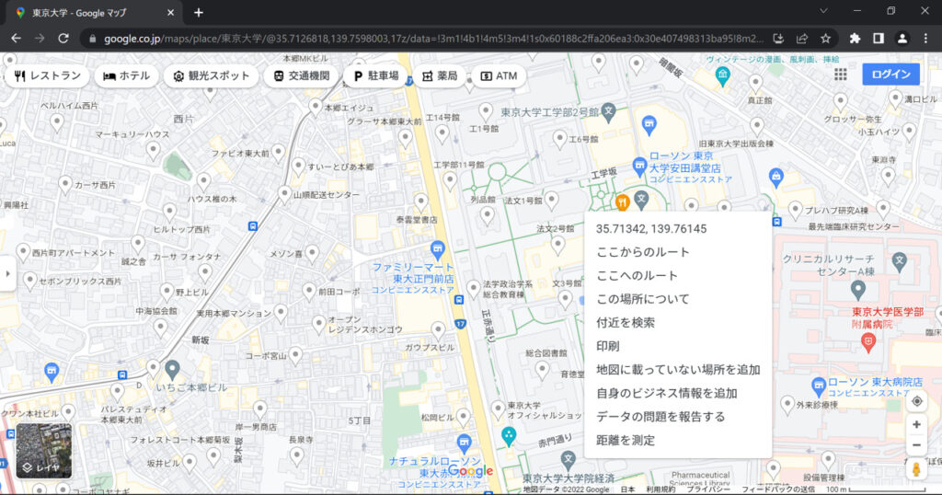Viewport: 942px width, 495px height.
Task: Zoom in with the plus button
Action: pyautogui.click(x=917, y=425)
